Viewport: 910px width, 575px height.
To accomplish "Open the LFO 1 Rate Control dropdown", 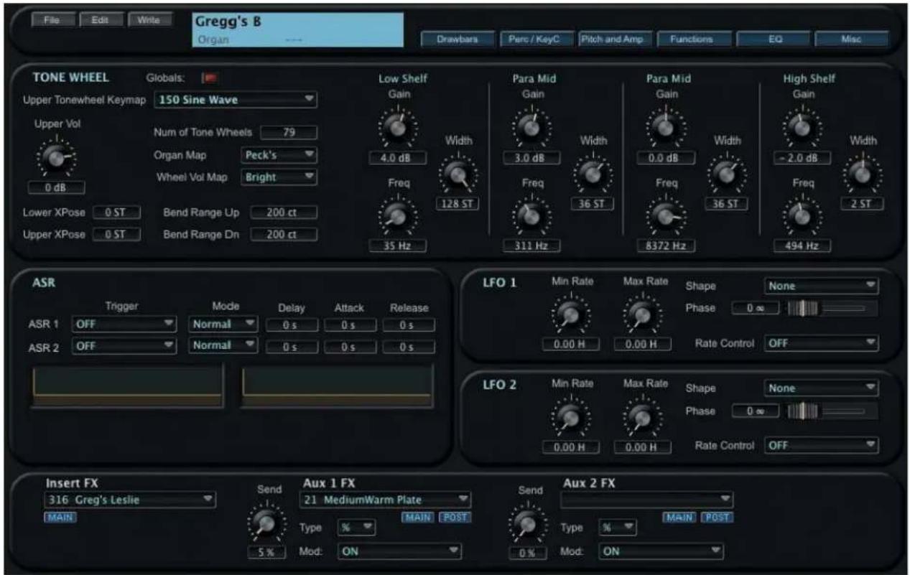I will pos(822,343).
